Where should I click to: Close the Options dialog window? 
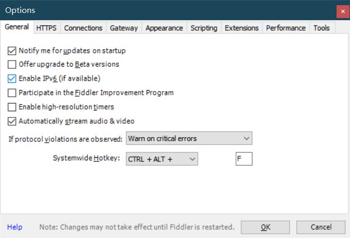click(343, 11)
